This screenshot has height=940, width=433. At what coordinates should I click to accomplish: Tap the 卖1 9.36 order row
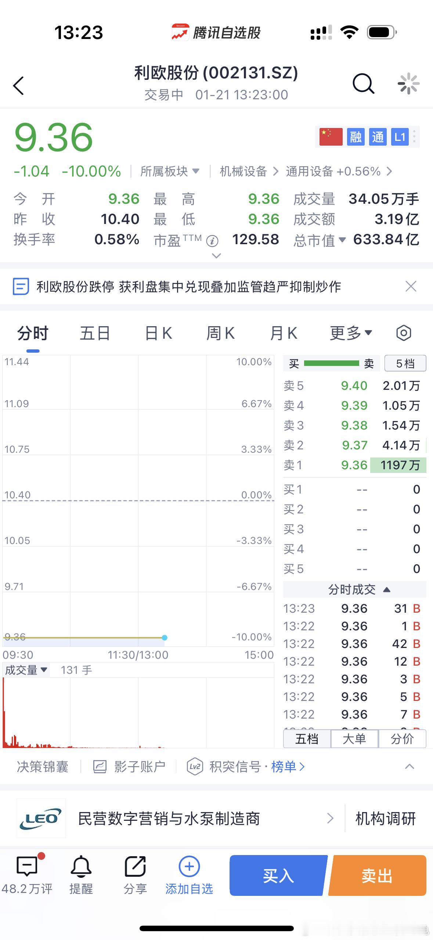pos(354,465)
